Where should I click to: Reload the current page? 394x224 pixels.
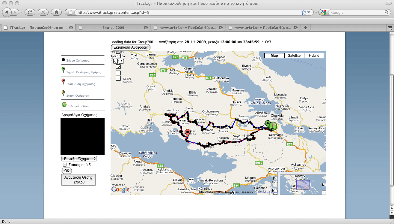[30, 12]
